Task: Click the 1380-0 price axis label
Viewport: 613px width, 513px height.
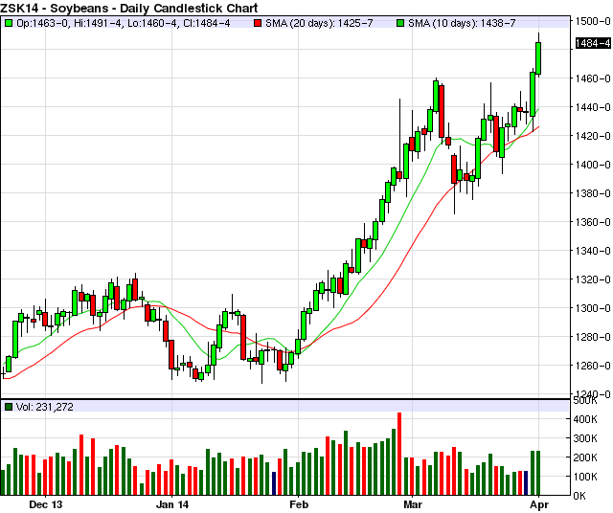Action: tap(593, 193)
